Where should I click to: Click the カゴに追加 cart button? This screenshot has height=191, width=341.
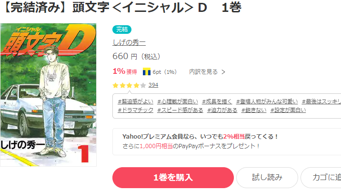(321, 178)
